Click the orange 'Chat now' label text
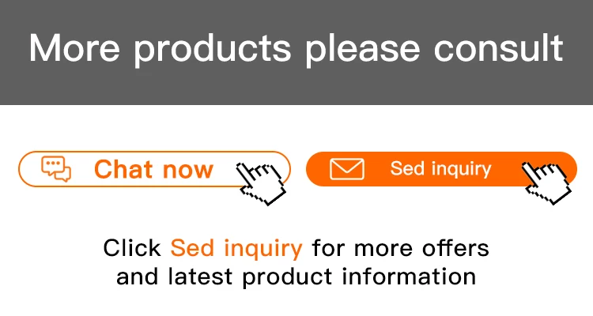Image resolution: width=593 pixels, height=316 pixels. 153,169
